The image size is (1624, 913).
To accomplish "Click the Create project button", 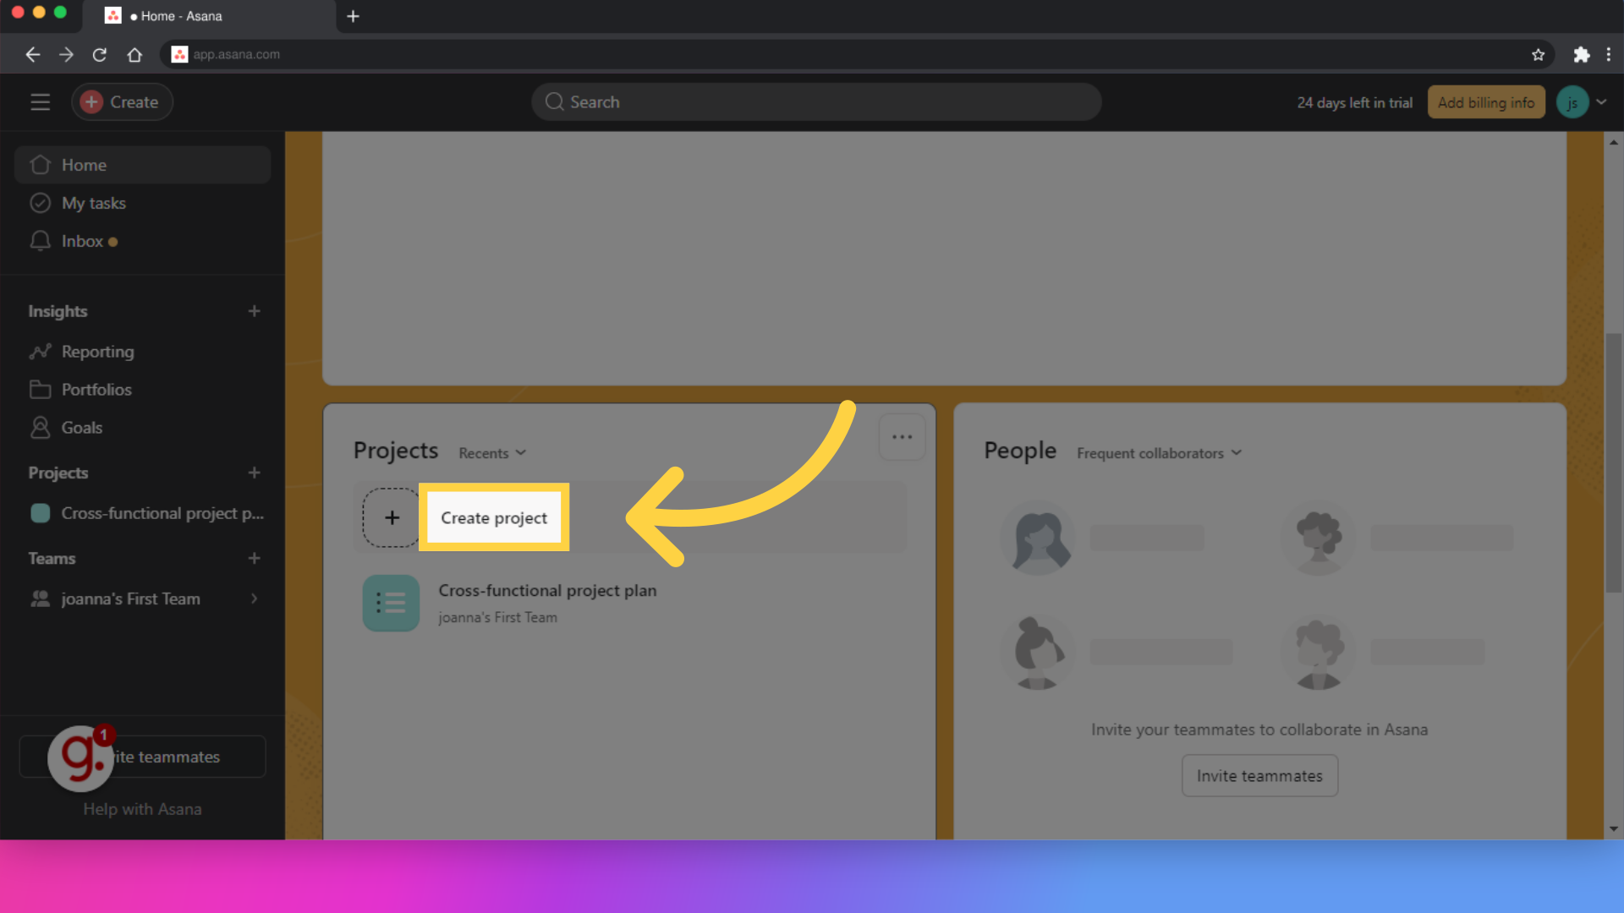I will click(493, 517).
